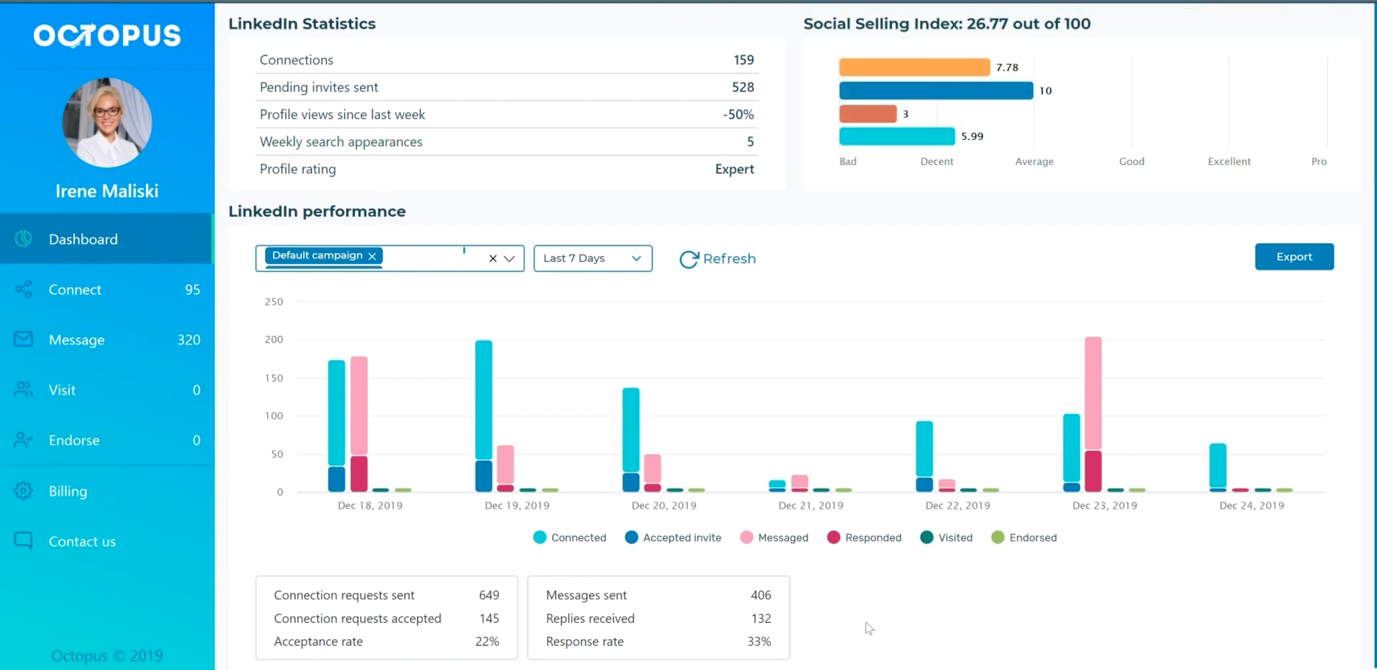Click the Endorse user-check icon

(23, 440)
